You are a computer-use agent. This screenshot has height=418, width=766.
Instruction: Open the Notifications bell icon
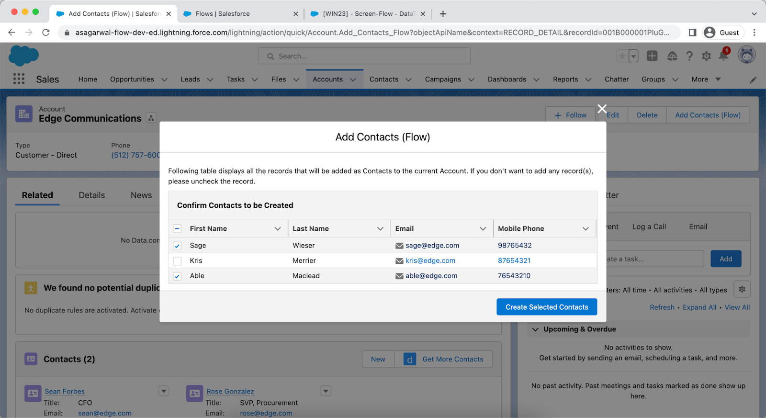pyautogui.click(x=723, y=56)
